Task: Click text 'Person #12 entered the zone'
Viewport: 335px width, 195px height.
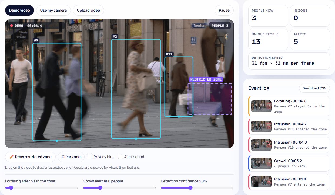Action: [x=300, y=129]
